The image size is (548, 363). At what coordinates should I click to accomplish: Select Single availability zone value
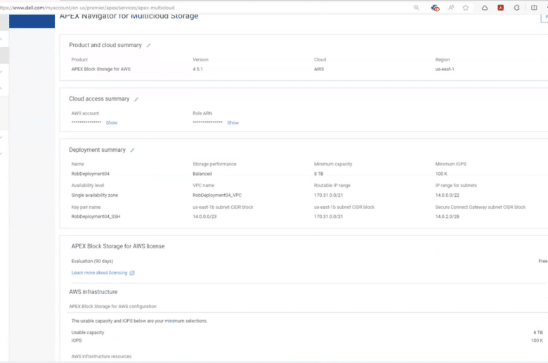point(94,196)
